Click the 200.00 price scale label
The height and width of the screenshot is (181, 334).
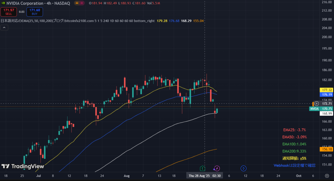(x=327, y=37)
